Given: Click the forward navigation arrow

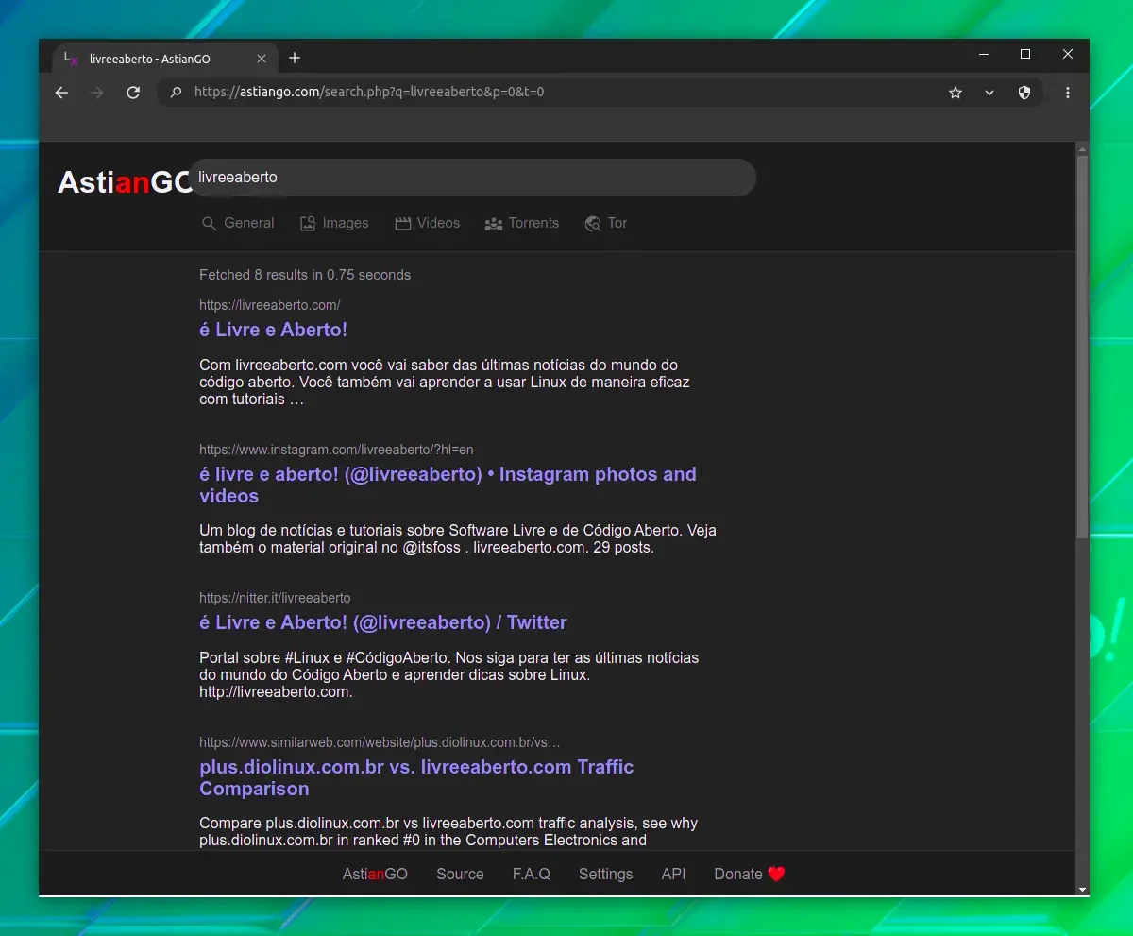Looking at the screenshot, I should 97,93.
